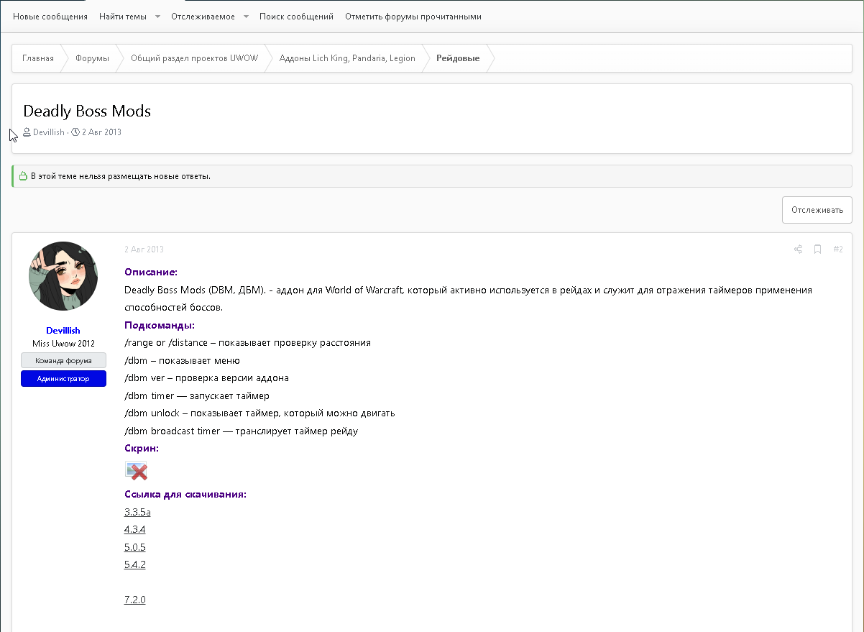Open the Аддоны Lich King, Pandaria, Legion breadcrumb
The width and height of the screenshot is (864, 632).
click(x=347, y=58)
